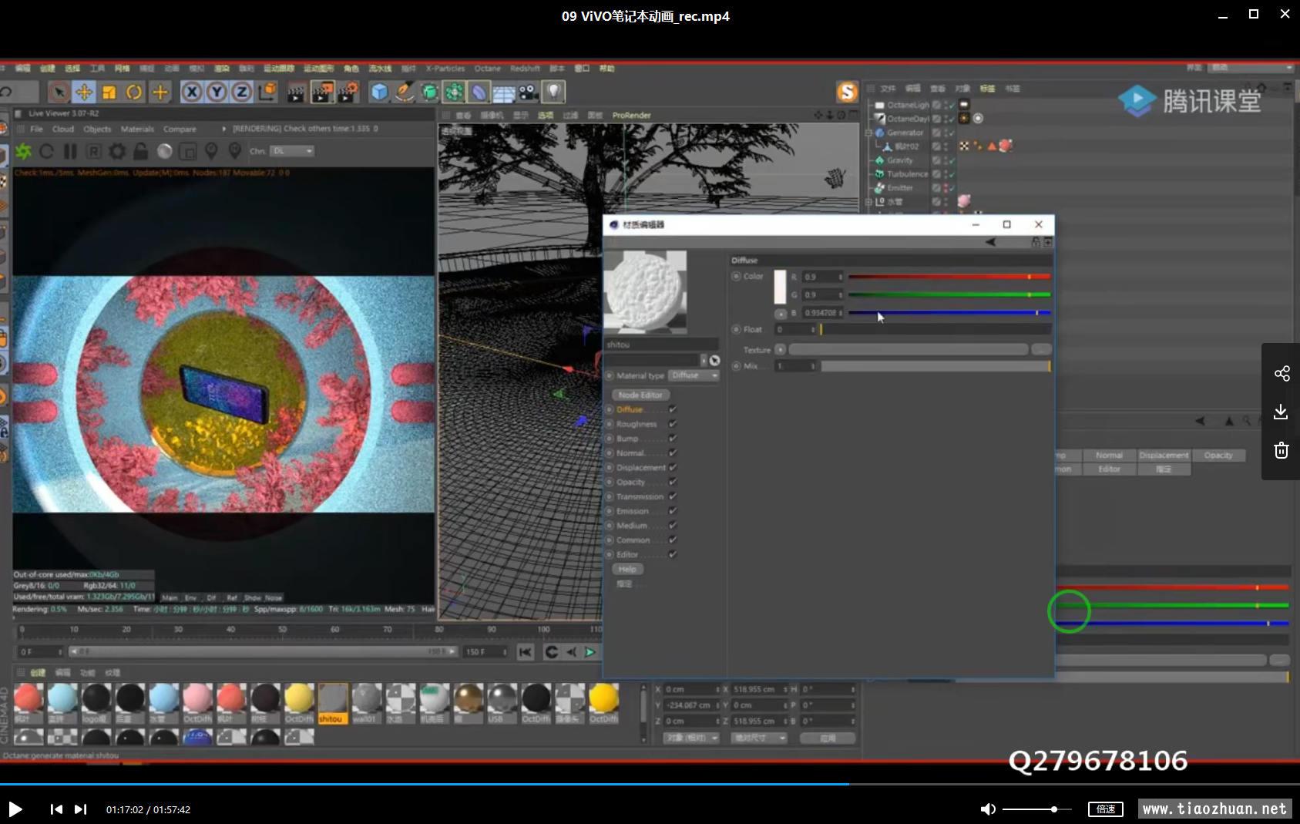The width and height of the screenshot is (1300, 824).
Task: Click the focus picker pin icon
Action: point(211,151)
